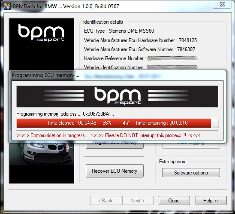Click the disabled Next button
The image size is (235, 214).
(x=138, y=201)
